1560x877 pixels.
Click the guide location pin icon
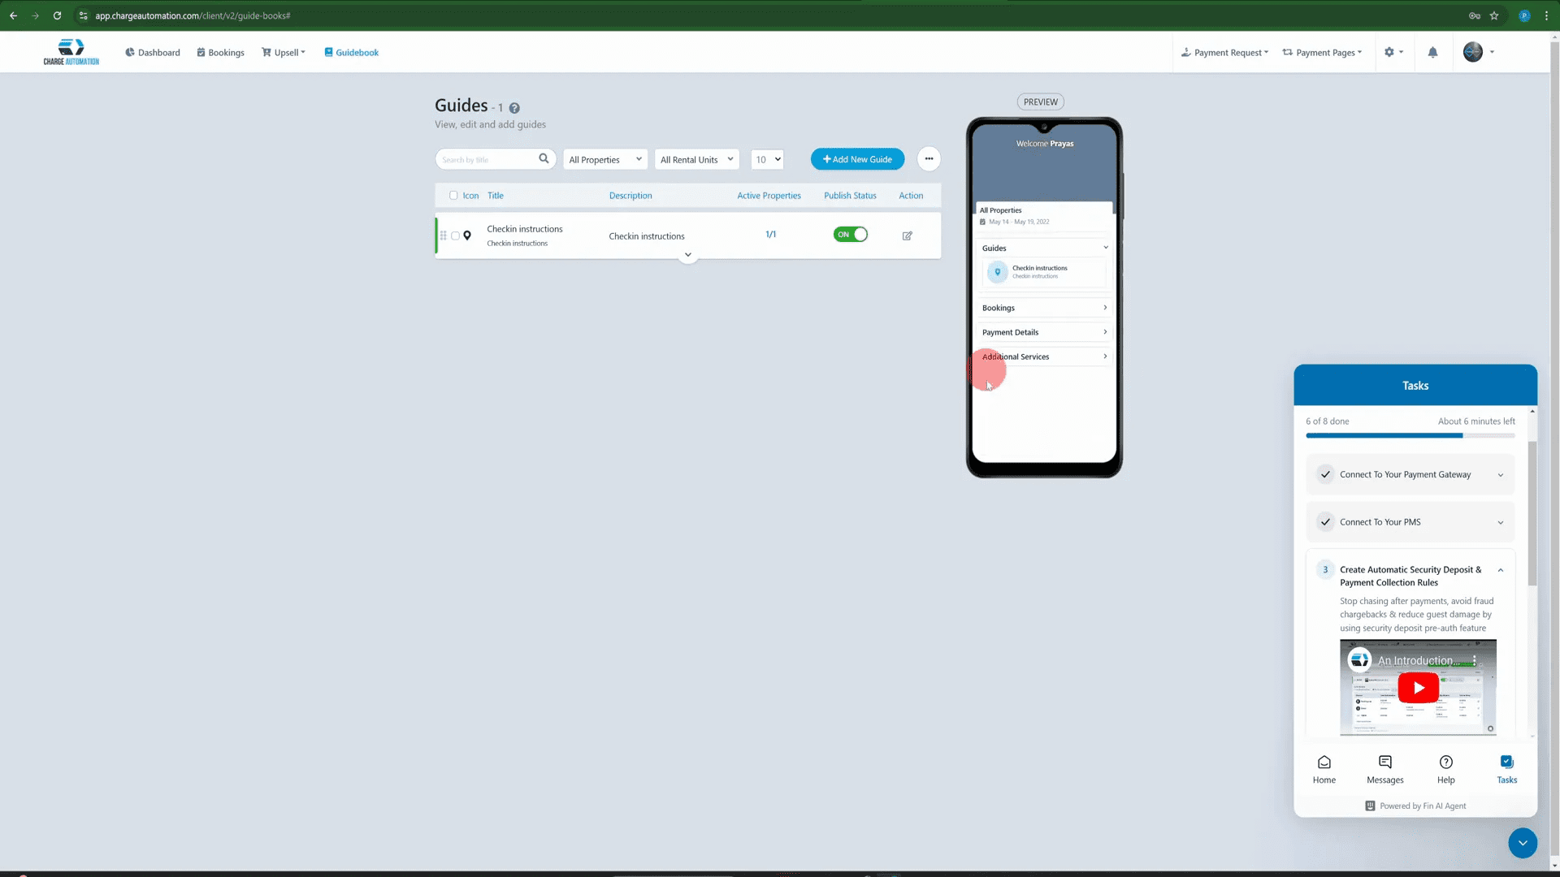[467, 235]
